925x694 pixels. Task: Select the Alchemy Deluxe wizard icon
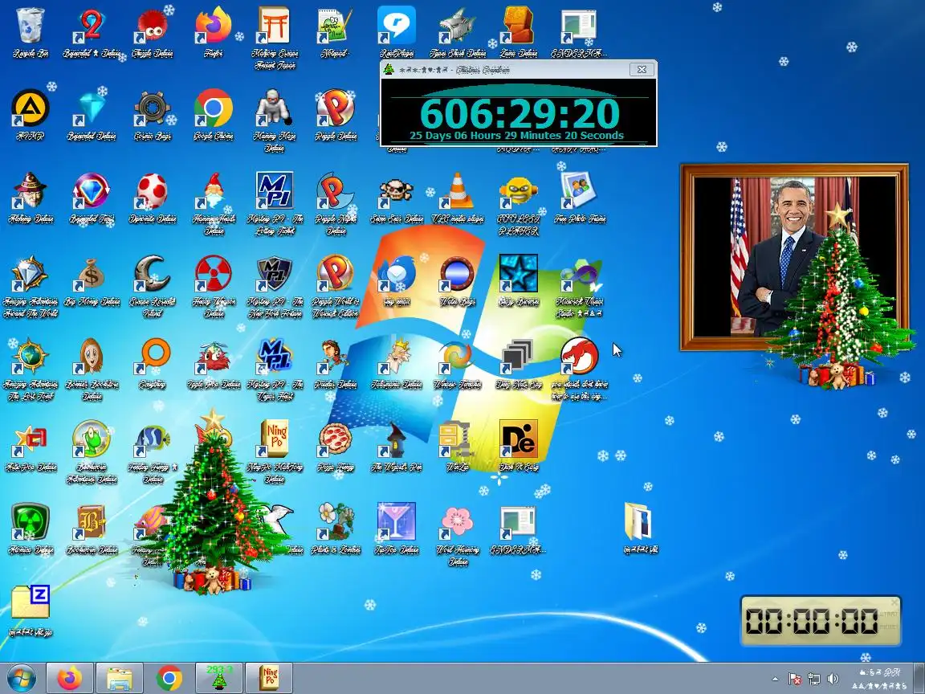pyautogui.click(x=30, y=192)
